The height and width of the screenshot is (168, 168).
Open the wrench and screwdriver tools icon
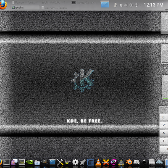(x=60, y=162)
